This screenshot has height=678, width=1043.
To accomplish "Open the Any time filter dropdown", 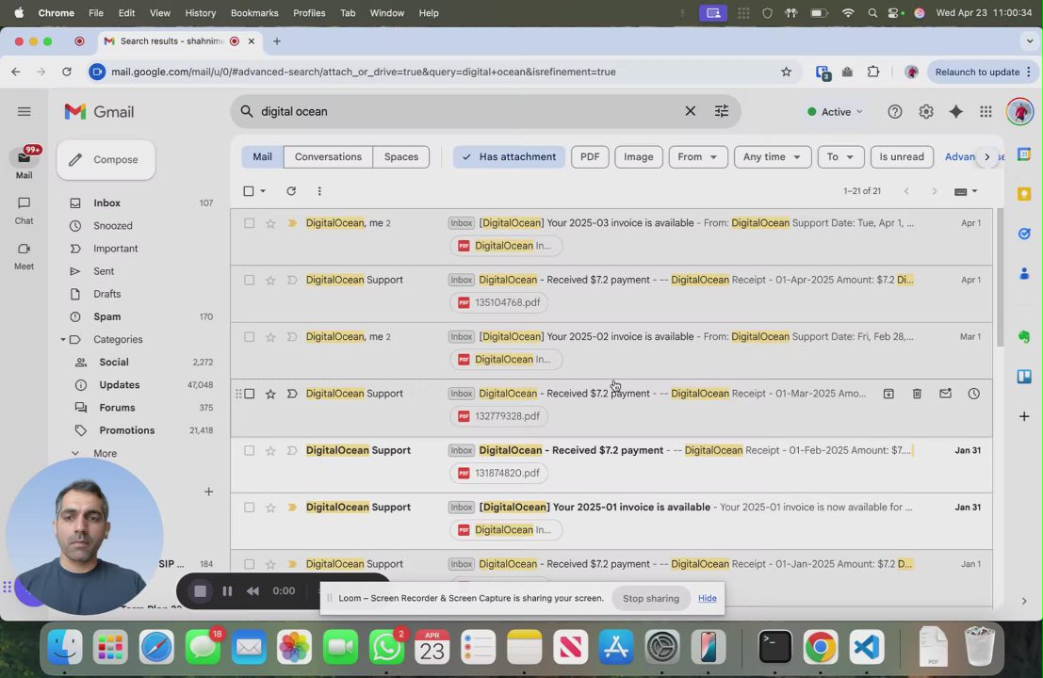I will (772, 157).
